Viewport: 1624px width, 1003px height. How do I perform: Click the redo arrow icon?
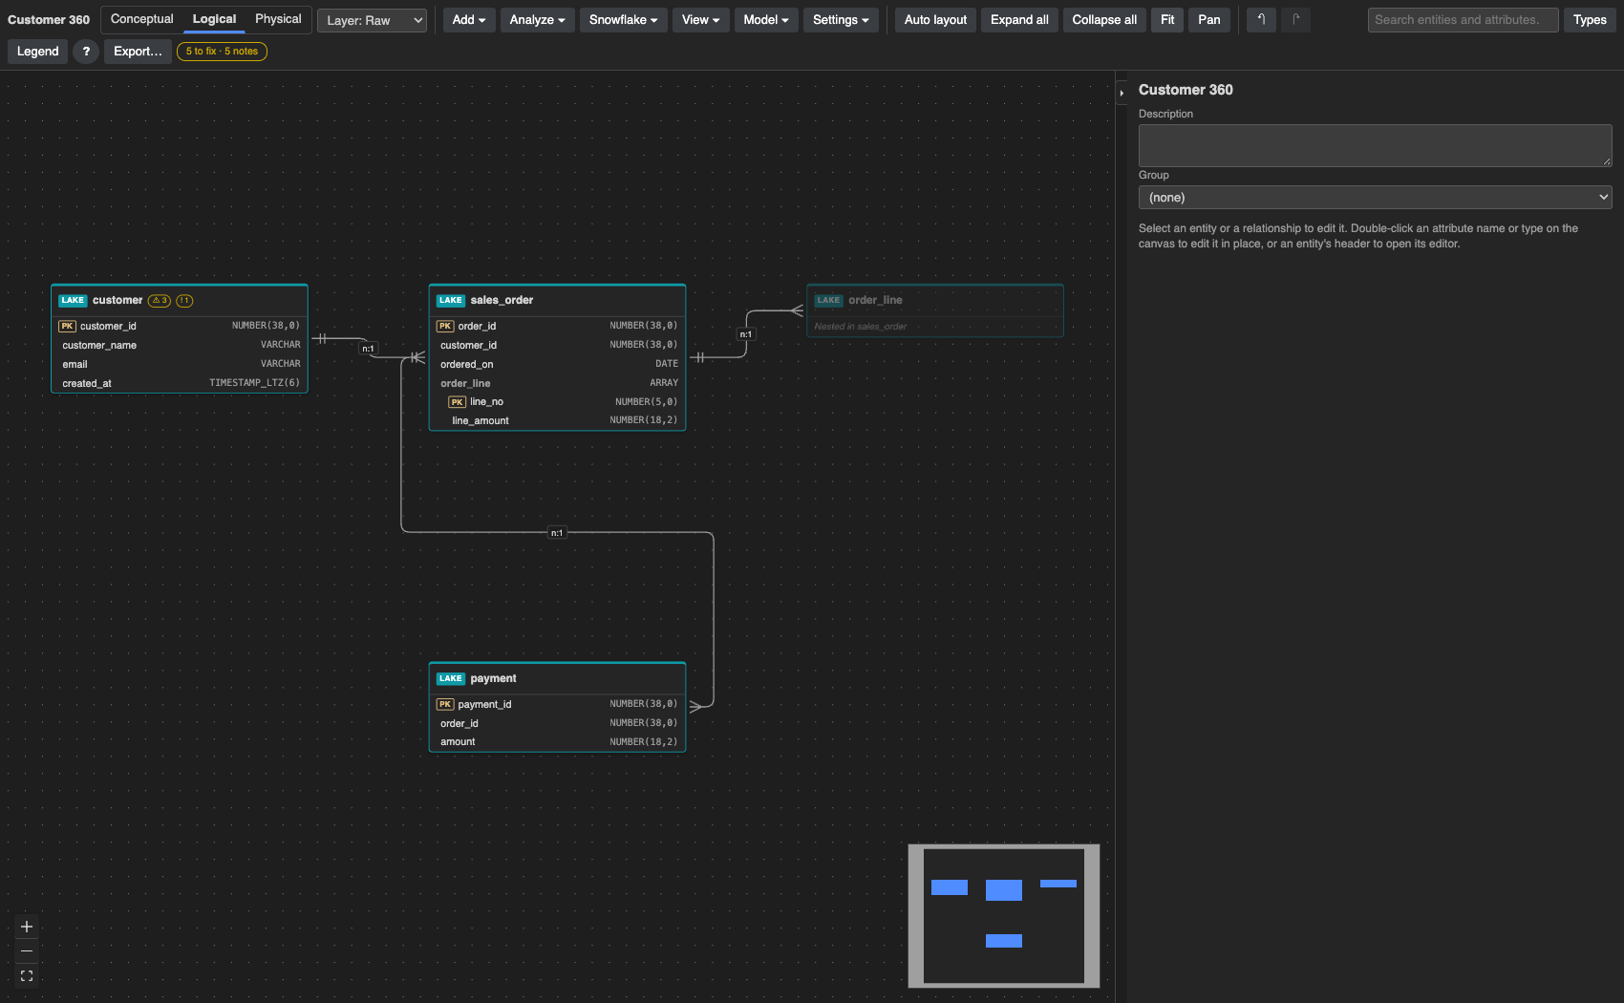click(1295, 19)
